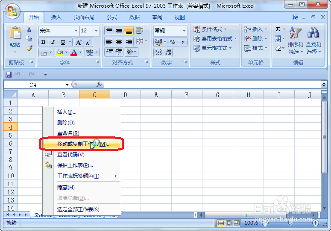Screen dimensions: 331x231
Task: Choose 隐藏(H) in context menu
Action: [x=82, y=188]
